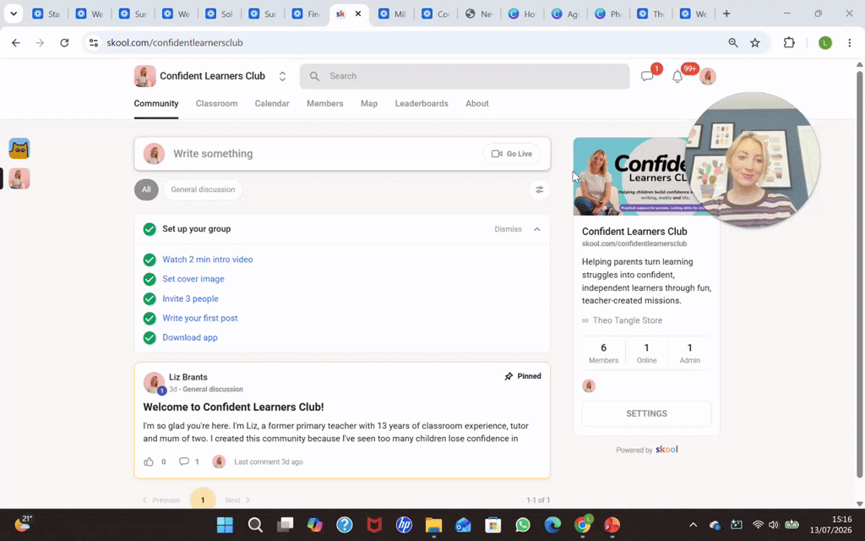View the 6 Members count
The width and height of the screenshot is (865, 541).
(x=603, y=352)
